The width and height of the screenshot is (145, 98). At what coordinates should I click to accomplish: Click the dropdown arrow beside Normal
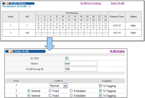tap(65, 86)
